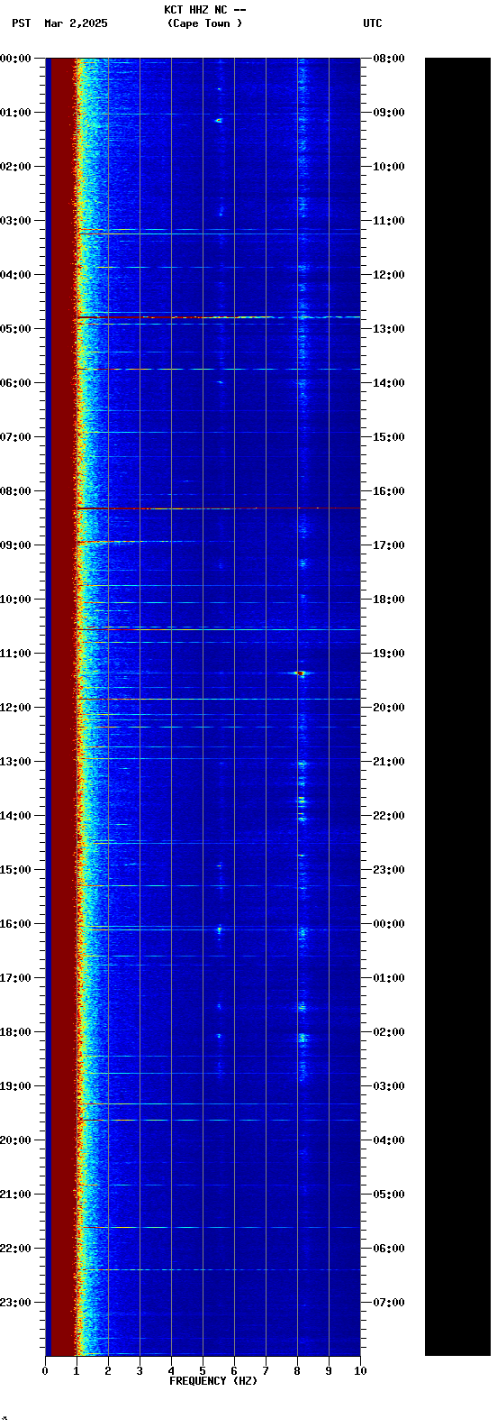This screenshot has height=1428, width=497.
Task: Click the station title 'KCT HHZ NC --'
Action: click(204, 10)
